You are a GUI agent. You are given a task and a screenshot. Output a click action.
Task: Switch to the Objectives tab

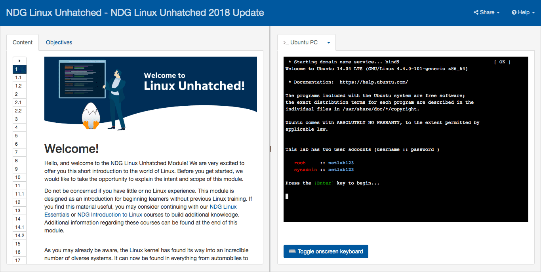[59, 42]
